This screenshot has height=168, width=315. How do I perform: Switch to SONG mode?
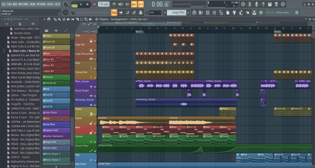point(74,6)
